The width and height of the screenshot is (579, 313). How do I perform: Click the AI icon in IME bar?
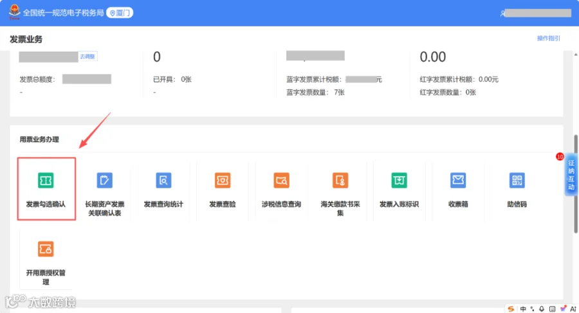(x=573, y=309)
